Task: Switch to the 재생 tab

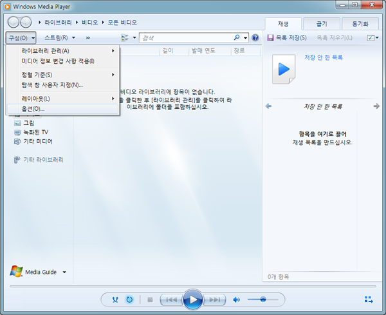Action: pyautogui.click(x=283, y=24)
